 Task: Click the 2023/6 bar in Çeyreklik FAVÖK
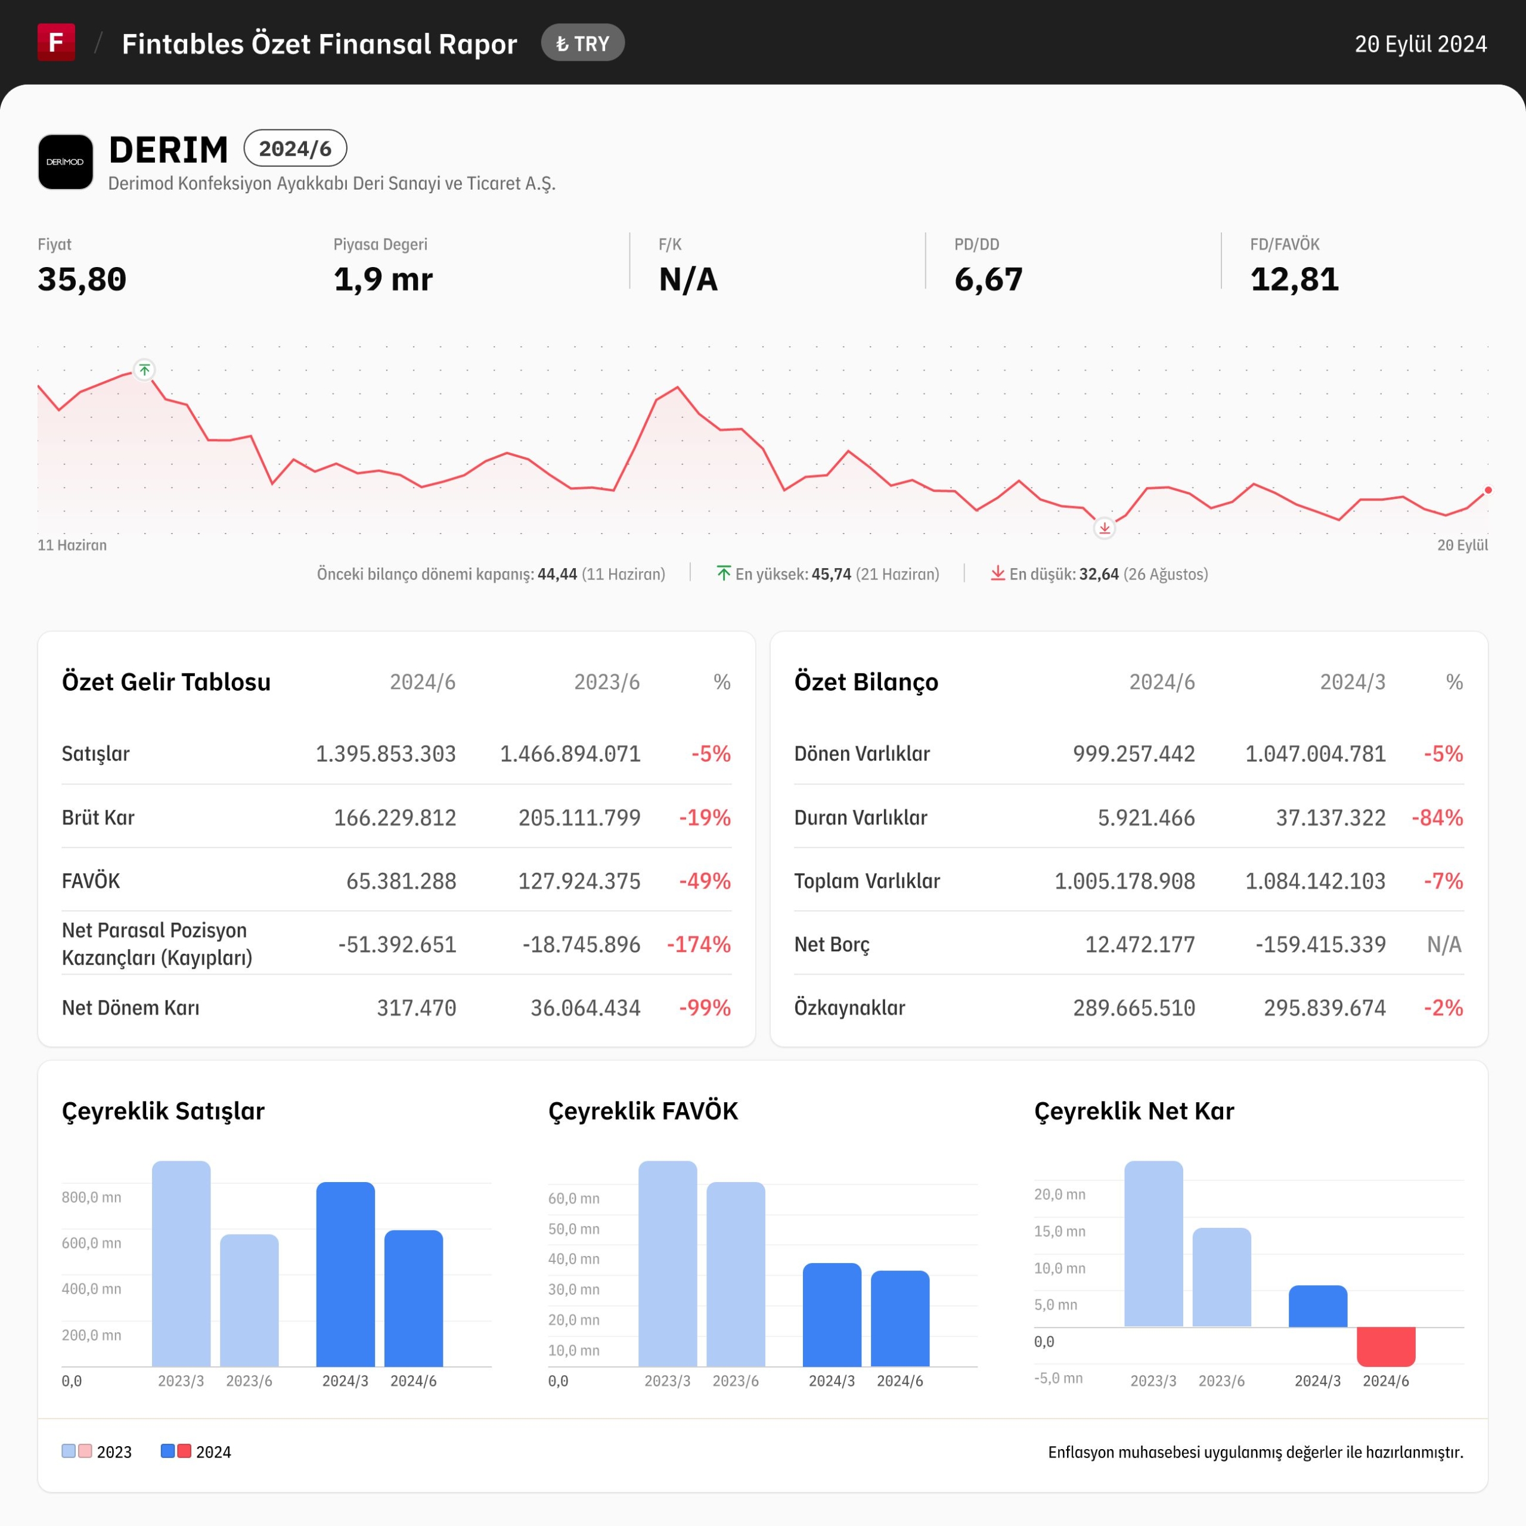click(x=736, y=1274)
